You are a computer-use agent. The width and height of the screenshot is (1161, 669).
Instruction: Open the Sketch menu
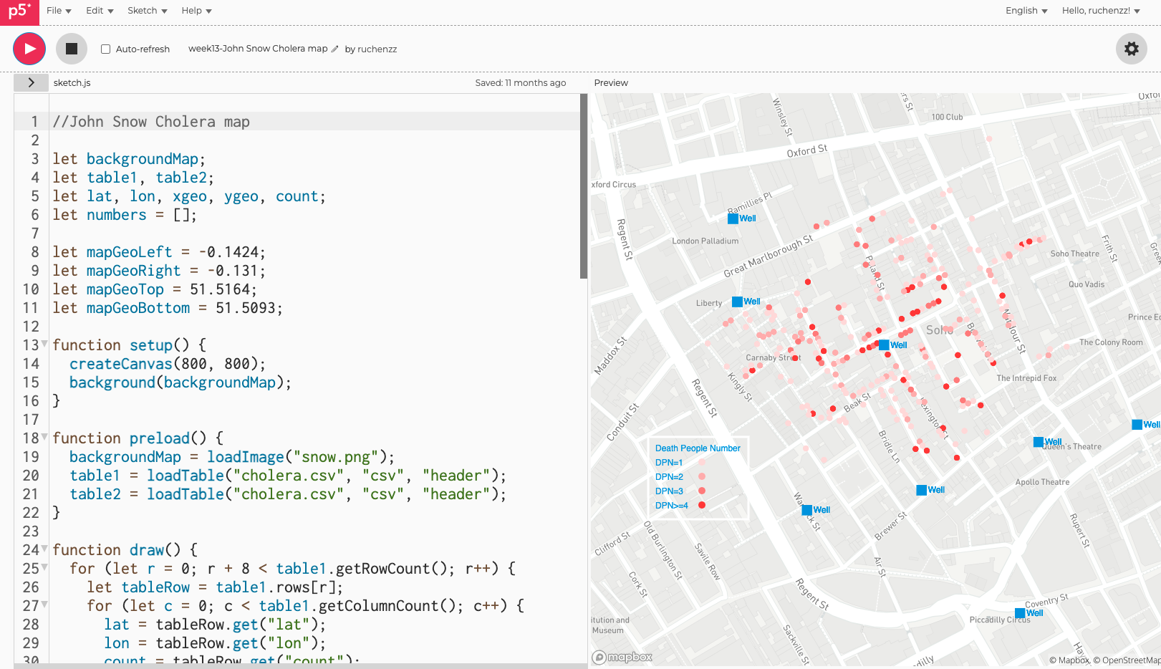coord(147,10)
